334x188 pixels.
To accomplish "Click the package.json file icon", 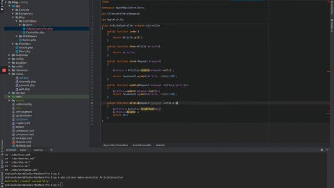I will tap(14, 138).
